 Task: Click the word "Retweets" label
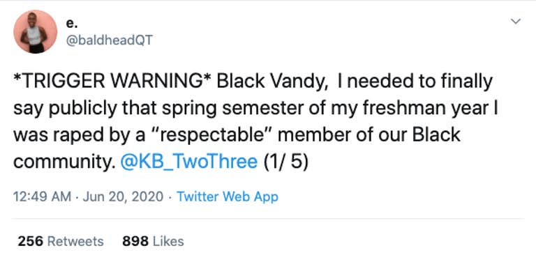(x=75, y=242)
